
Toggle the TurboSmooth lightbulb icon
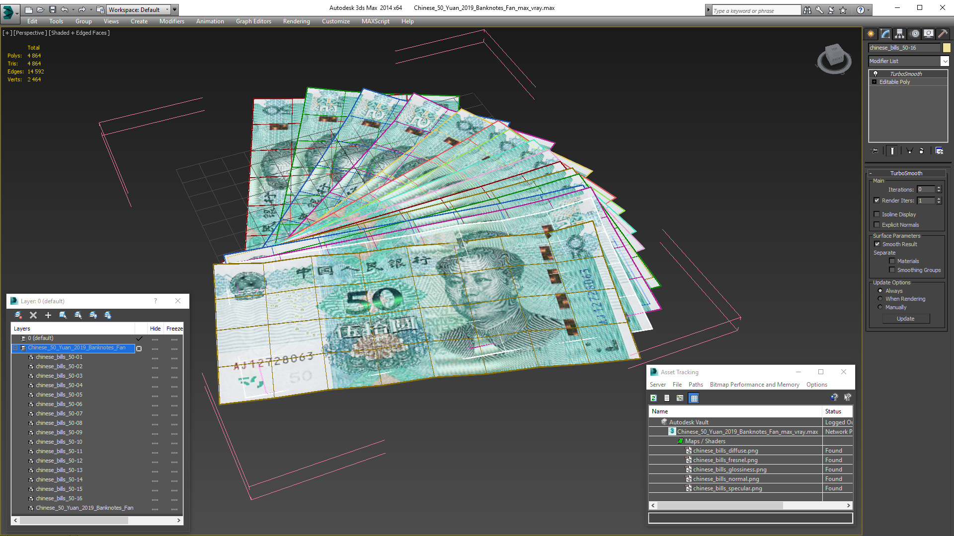coord(875,73)
